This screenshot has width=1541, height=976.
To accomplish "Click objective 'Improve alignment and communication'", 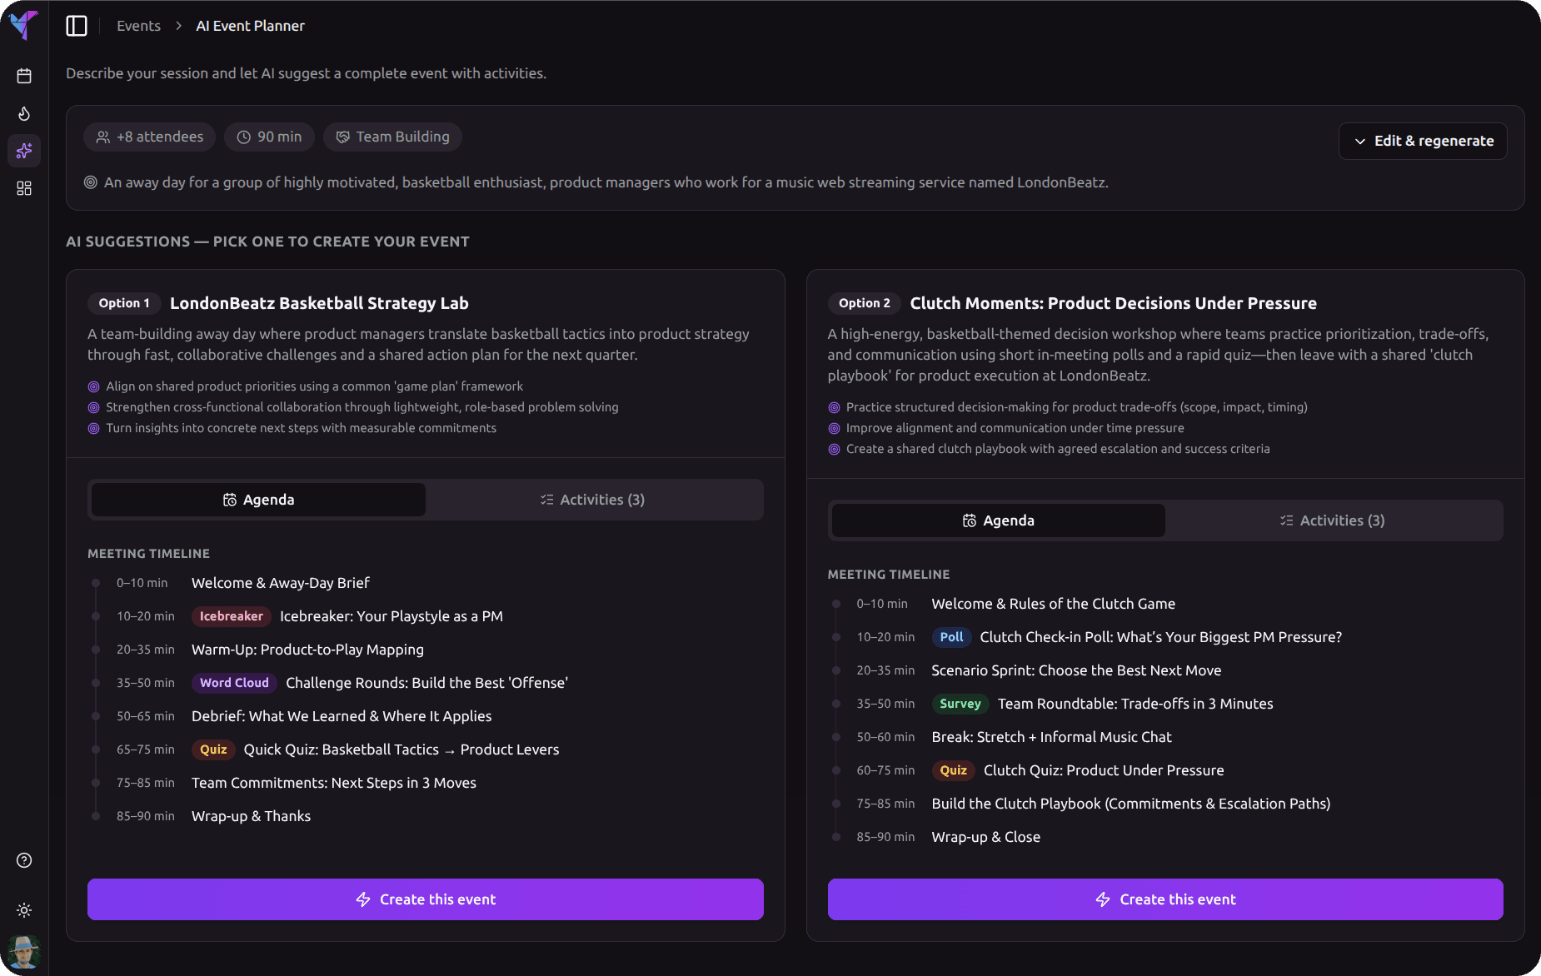I will click(1015, 428).
